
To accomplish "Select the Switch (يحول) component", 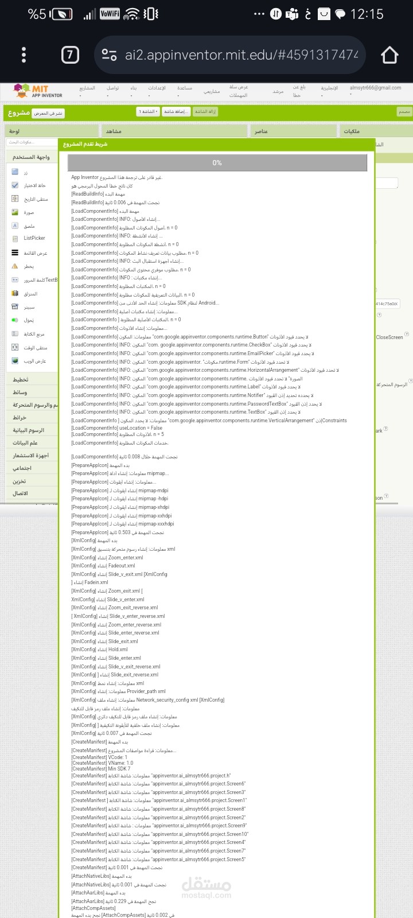I will click(23, 320).
